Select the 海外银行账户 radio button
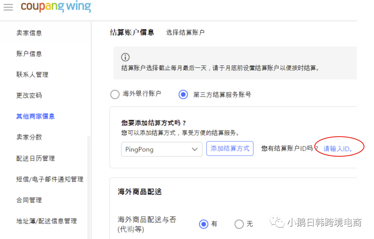 click(115, 94)
